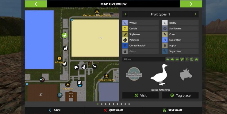
Task: Select the goose map marker icon
Action: click(x=64, y=35)
